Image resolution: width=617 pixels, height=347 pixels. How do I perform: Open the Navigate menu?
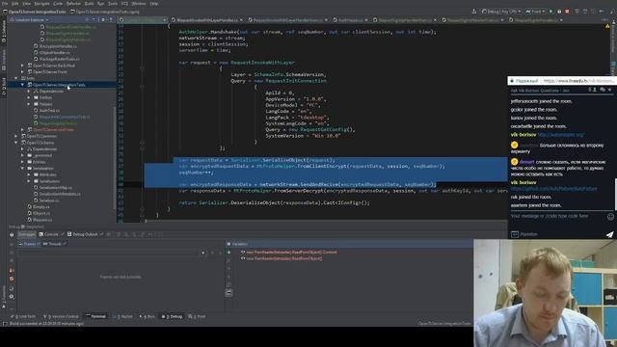(41, 4)
